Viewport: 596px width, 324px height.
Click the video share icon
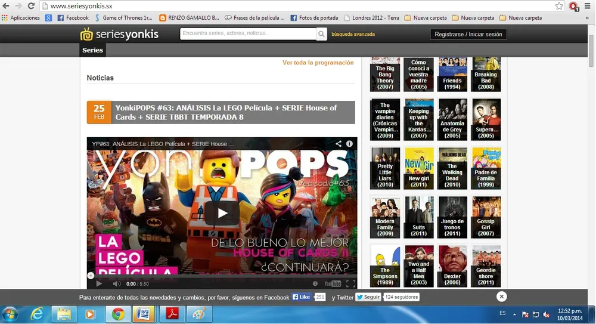[x=339, y=144]
